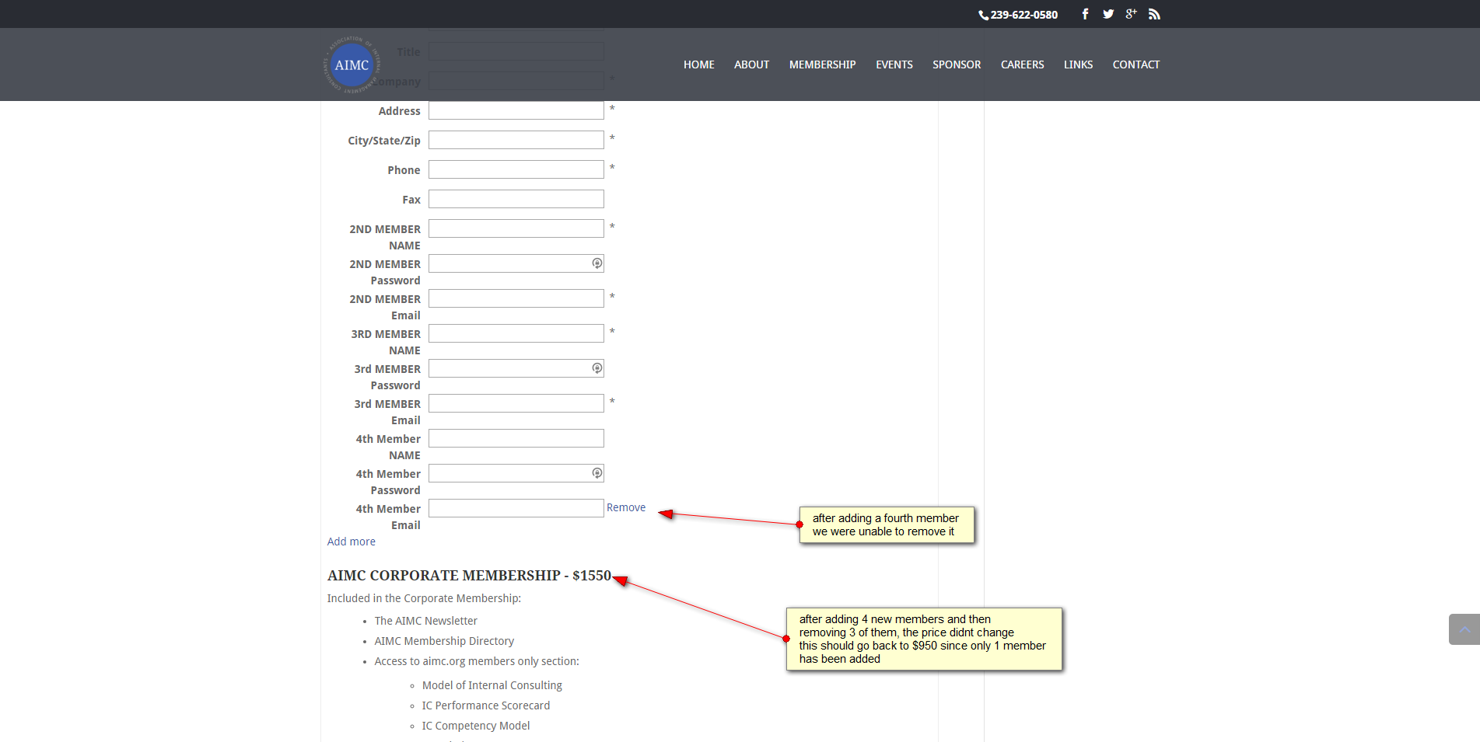Image resolution: width=1480 pixels, height=742 pixels.
Task: Open the AIMC Facebook page icon
Action: coord(1085,14)
